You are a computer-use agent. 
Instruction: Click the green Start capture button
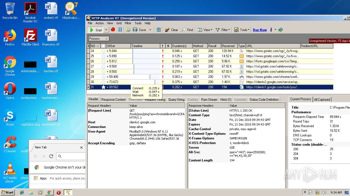[96, 30]
